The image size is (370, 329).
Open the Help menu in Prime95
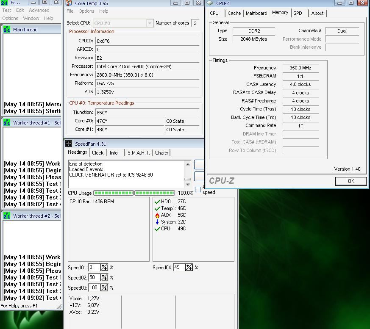coord(49,18)
